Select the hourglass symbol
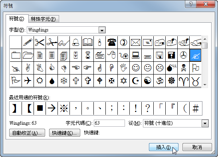 pos(87,55)
